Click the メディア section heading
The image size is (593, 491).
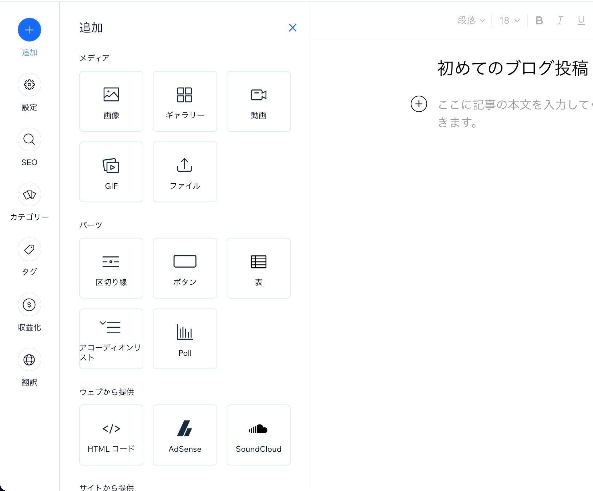pos(95,58)
